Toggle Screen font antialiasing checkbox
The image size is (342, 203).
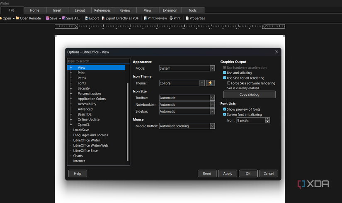(224, 114)
